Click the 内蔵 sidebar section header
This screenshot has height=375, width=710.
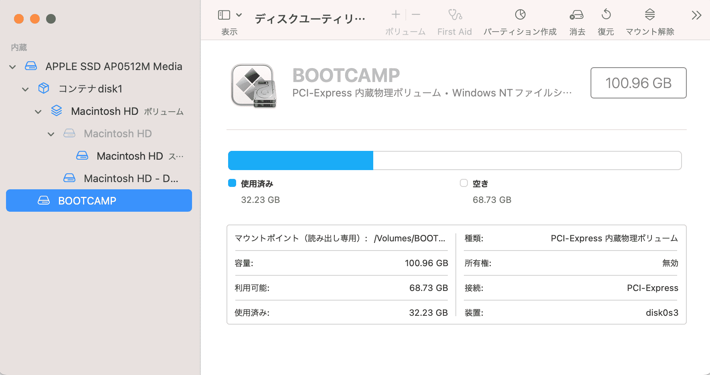(x=19, y=47)
